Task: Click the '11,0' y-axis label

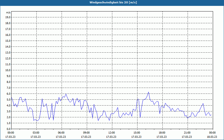Action: 8,64
